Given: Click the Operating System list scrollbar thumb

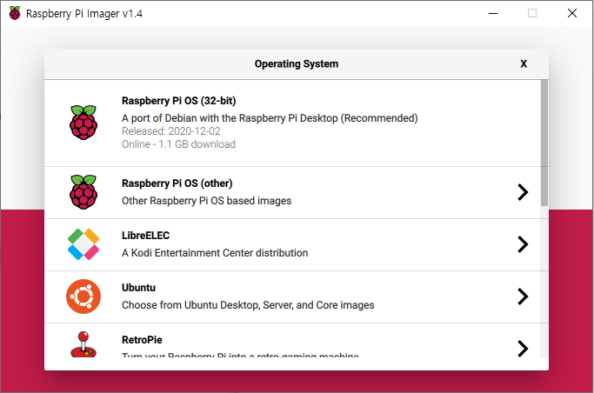Looking at the screenshot, I should tap(544, 143).
